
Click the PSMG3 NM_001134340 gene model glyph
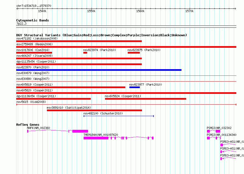coord(214,138)
